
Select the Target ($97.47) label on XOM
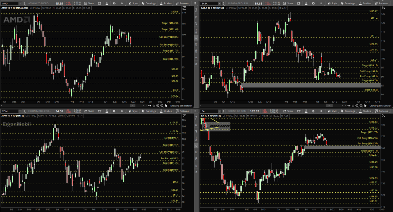pyautogui.click(x=171, y=145)
